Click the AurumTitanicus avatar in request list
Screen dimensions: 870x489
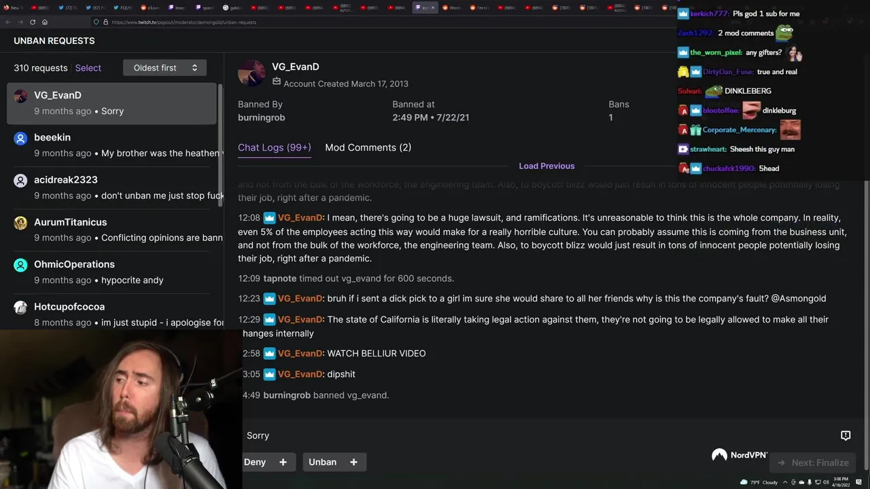pos(20,223)
